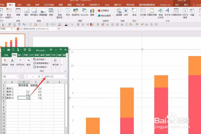Switch to the Excel 公式 formulas tab

point(31,55)
